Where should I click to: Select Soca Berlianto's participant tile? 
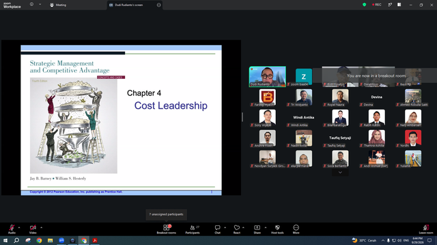click(340, 159)
